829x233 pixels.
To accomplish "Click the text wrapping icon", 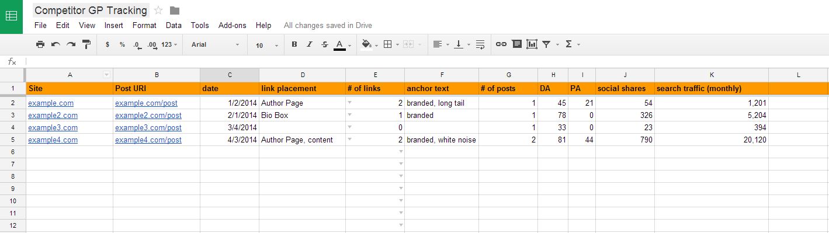I will pyautogui.click(x=480, y=44).
